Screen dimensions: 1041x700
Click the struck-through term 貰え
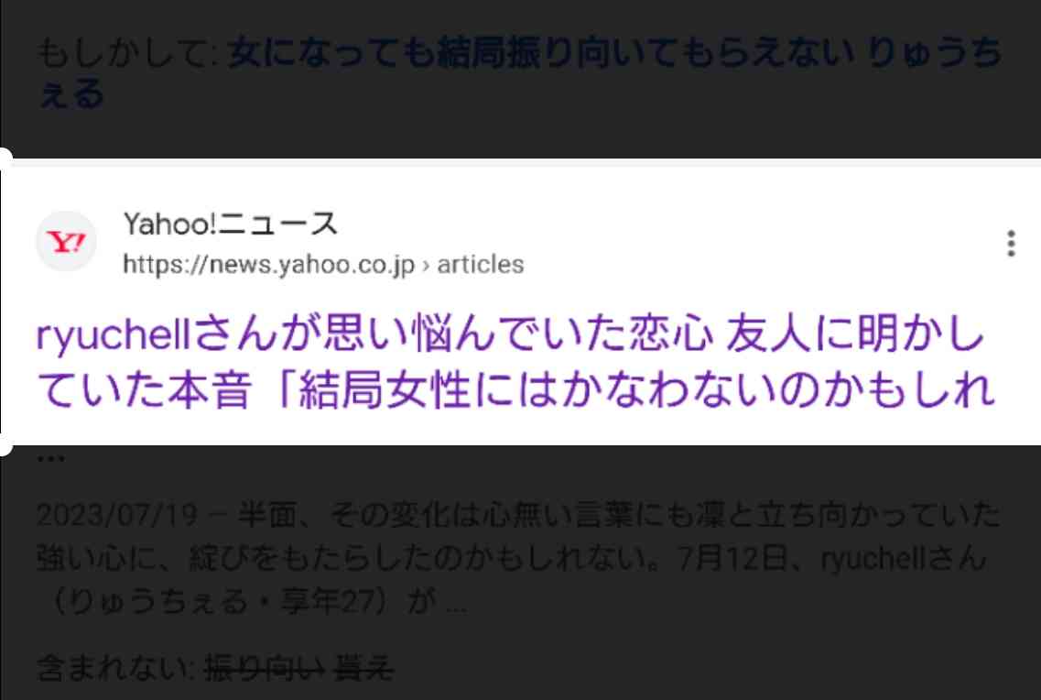(x=363, y=667)
